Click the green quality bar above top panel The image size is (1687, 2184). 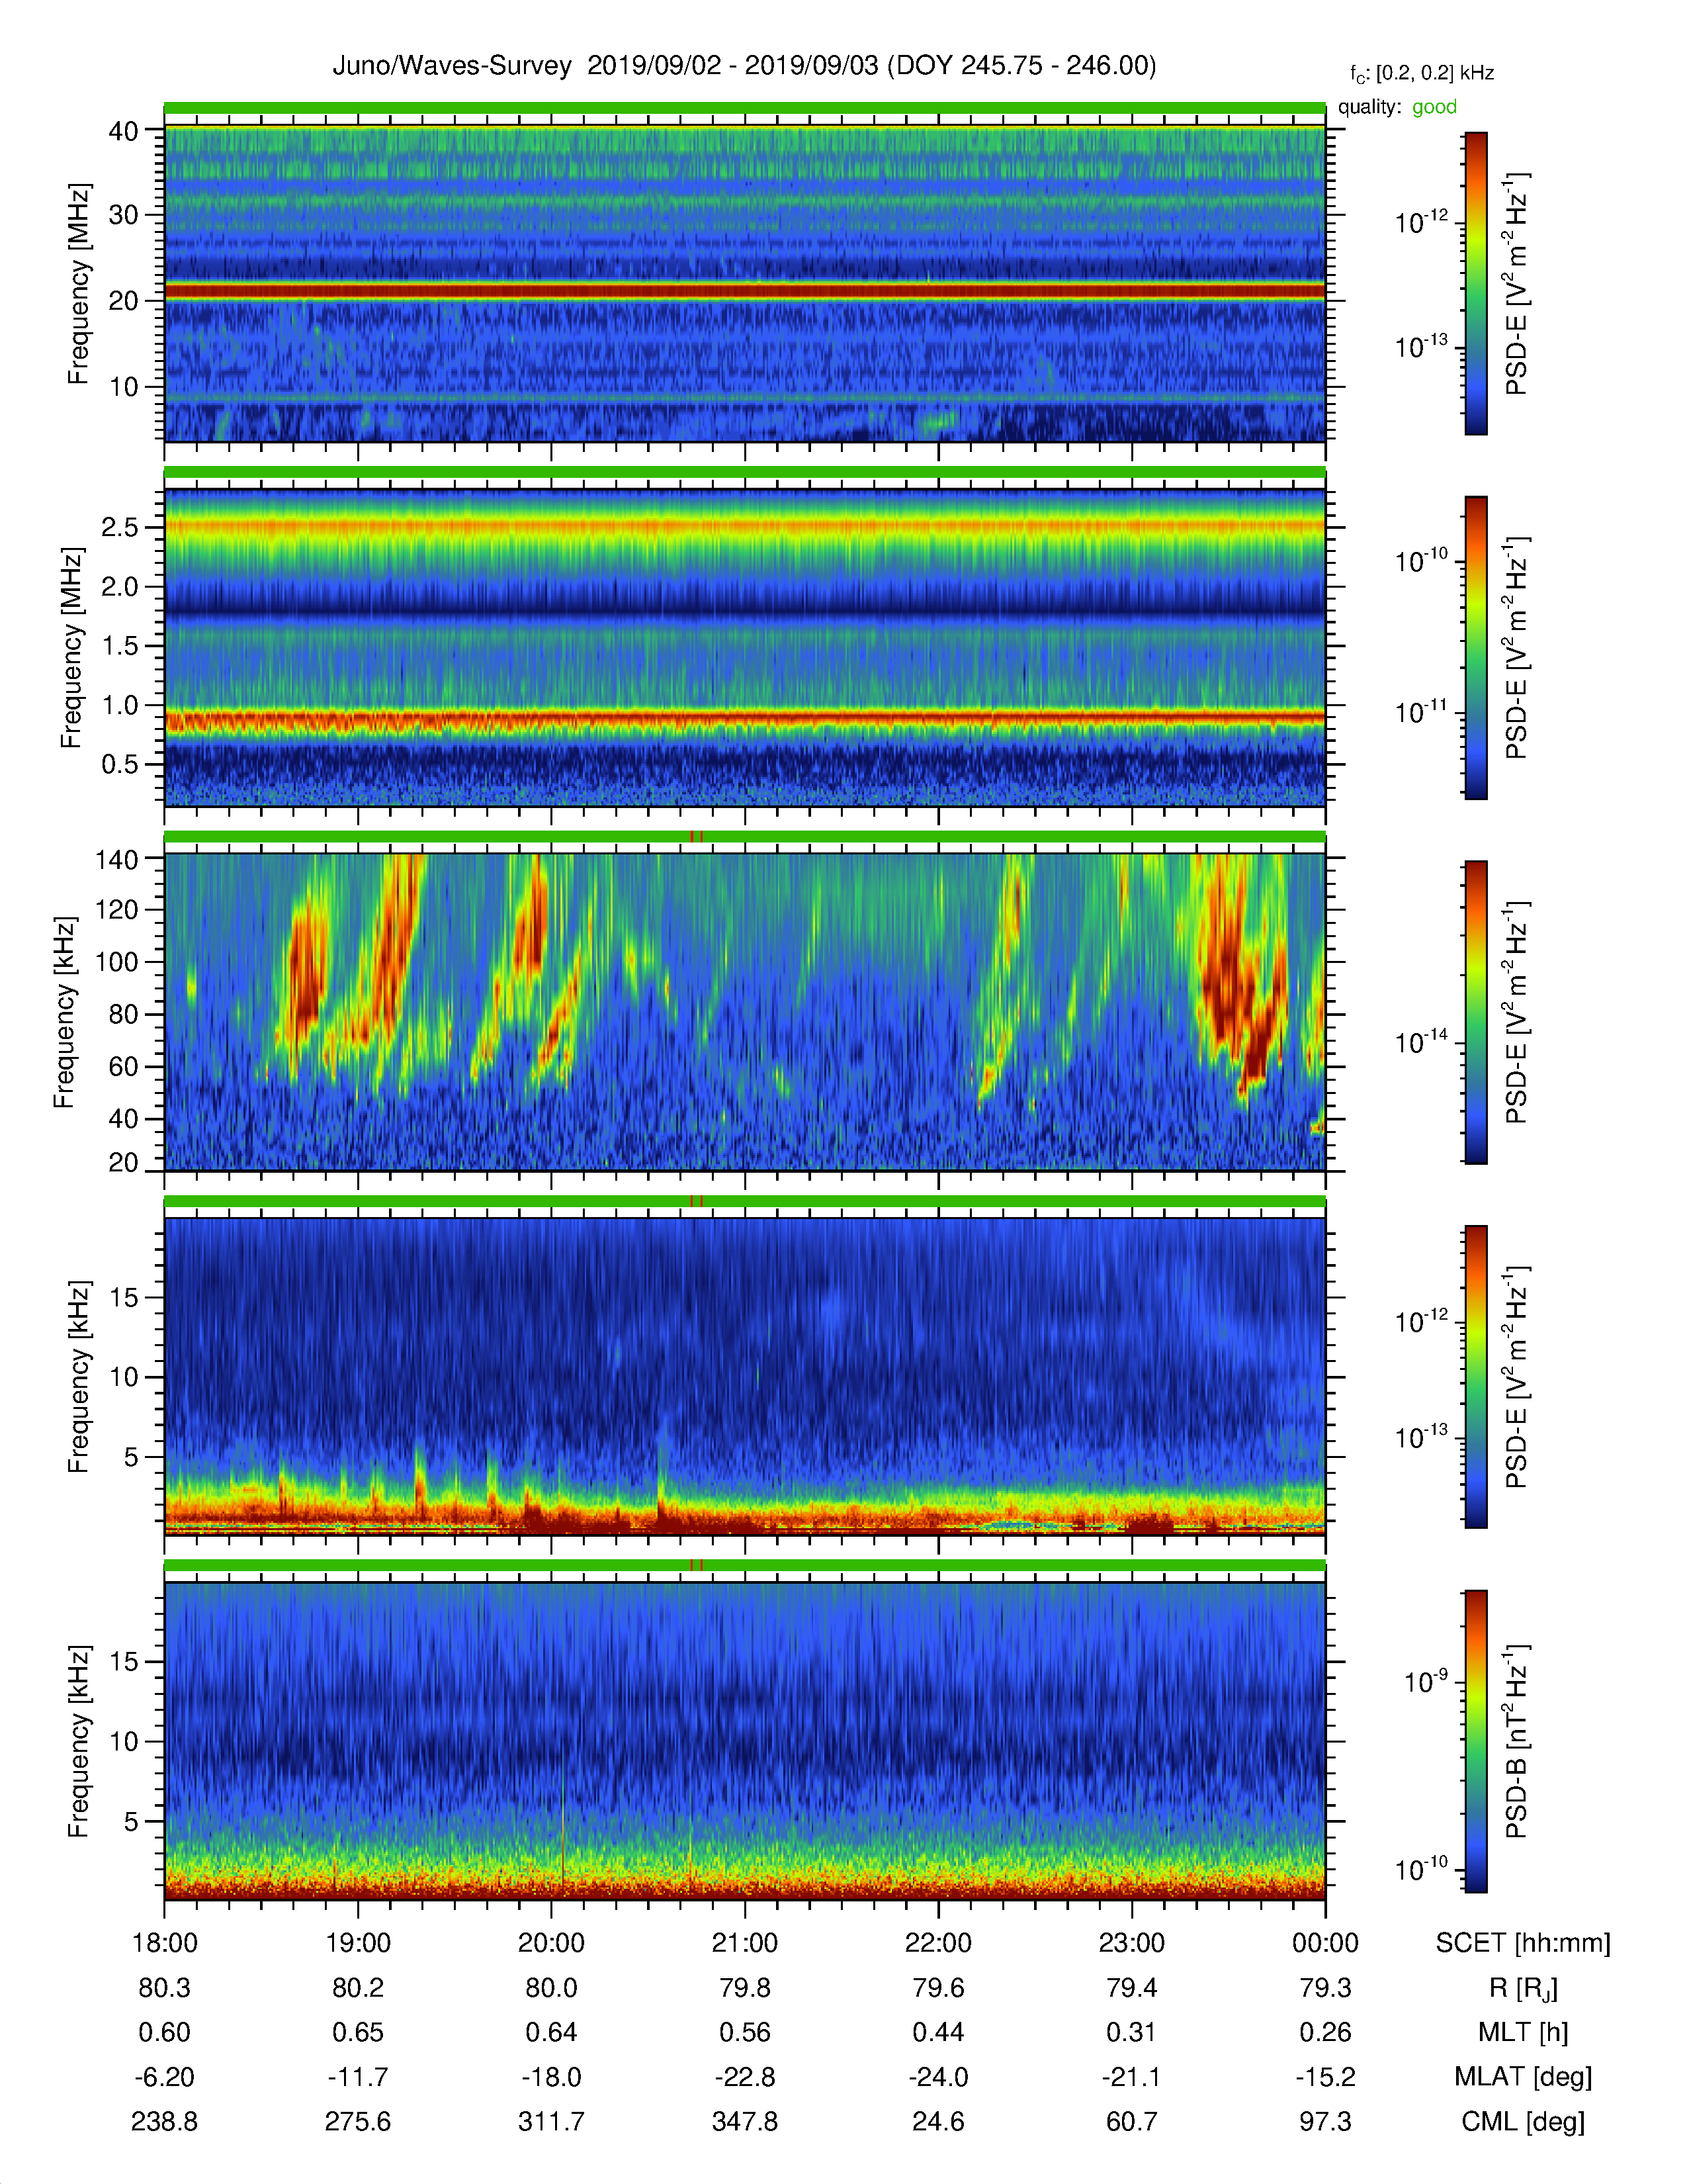[x=744, y=108]
